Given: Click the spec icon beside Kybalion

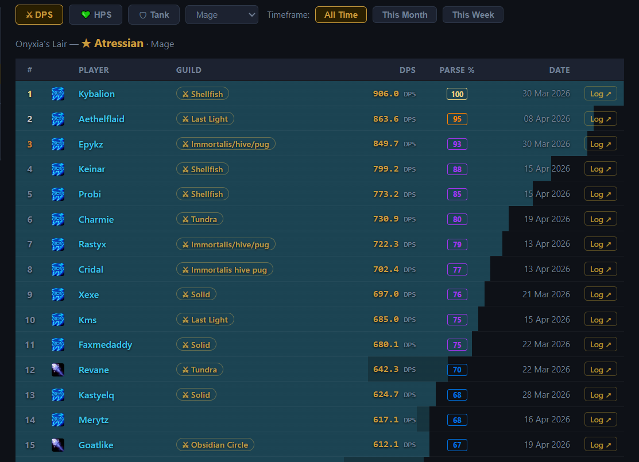Looking at the screenshot, I should pyautogui.click(x=58, y=94).
